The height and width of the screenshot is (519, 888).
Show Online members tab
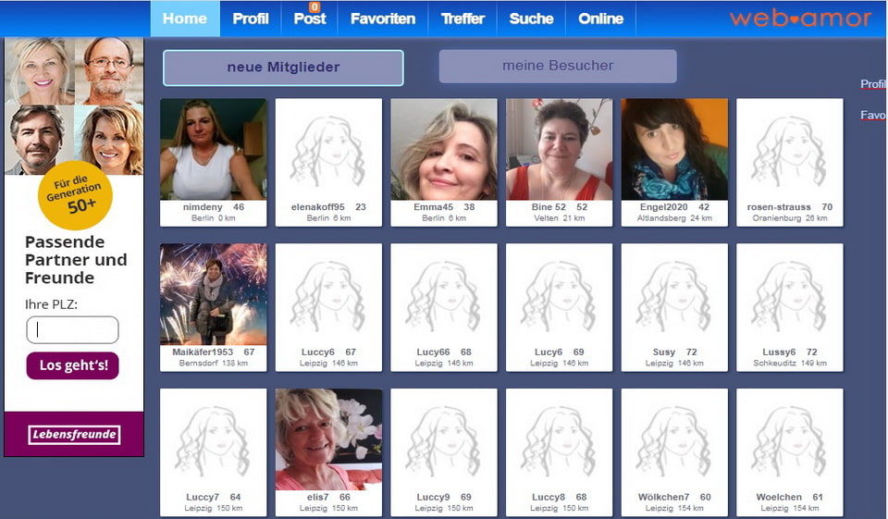(x=601, y=19)
